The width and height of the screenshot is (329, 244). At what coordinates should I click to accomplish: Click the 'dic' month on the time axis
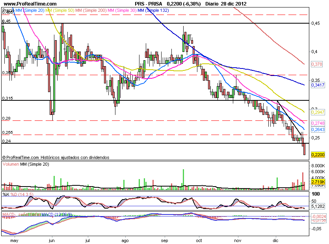click(275, 240)
